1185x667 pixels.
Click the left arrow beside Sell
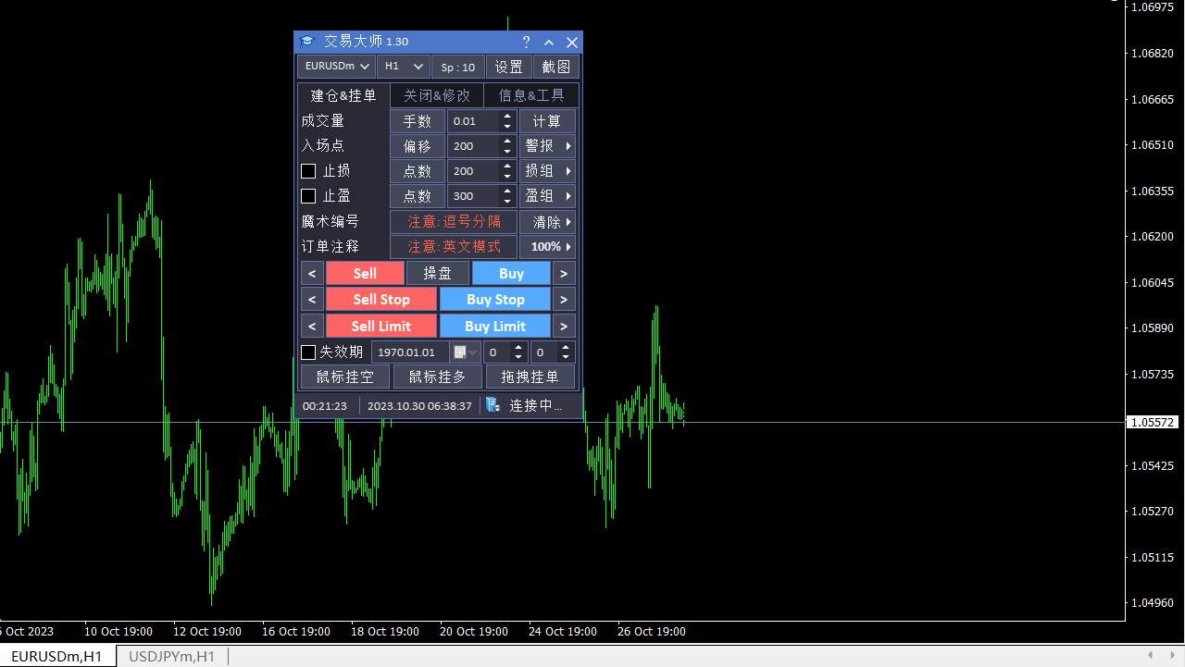312,273
